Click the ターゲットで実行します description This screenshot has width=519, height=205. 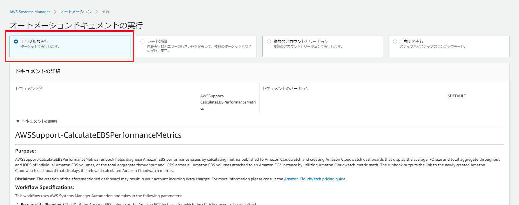pyautogui.click(x=40, y=47)
